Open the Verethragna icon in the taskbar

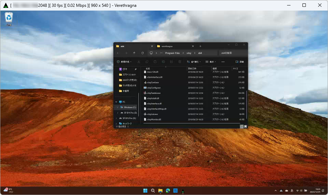click(x=183, y=191)
